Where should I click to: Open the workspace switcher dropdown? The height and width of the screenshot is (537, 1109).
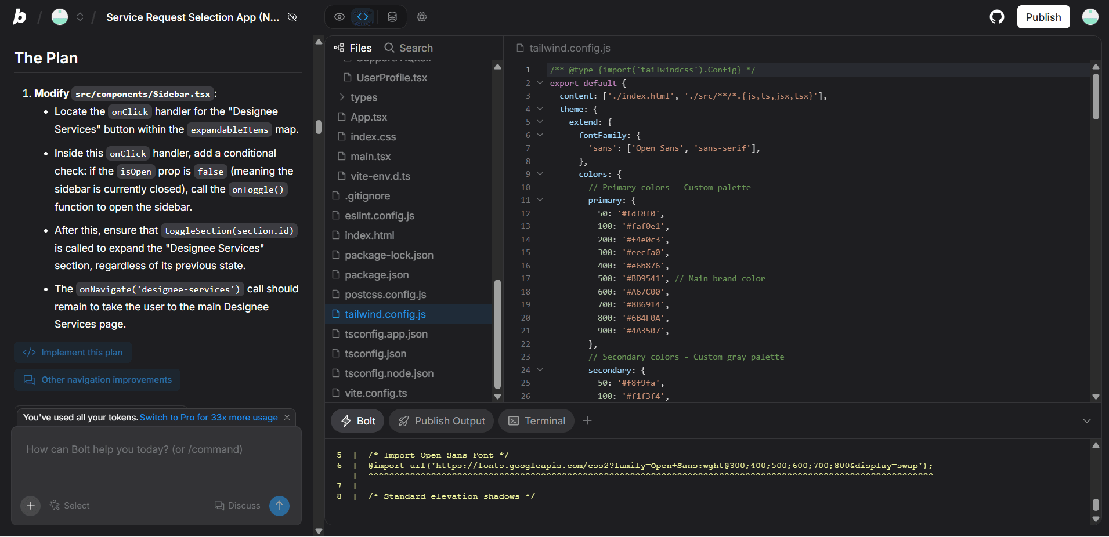click(80, 17)
